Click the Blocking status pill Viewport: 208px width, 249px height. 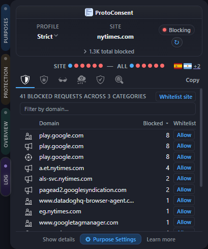[176, 30]
